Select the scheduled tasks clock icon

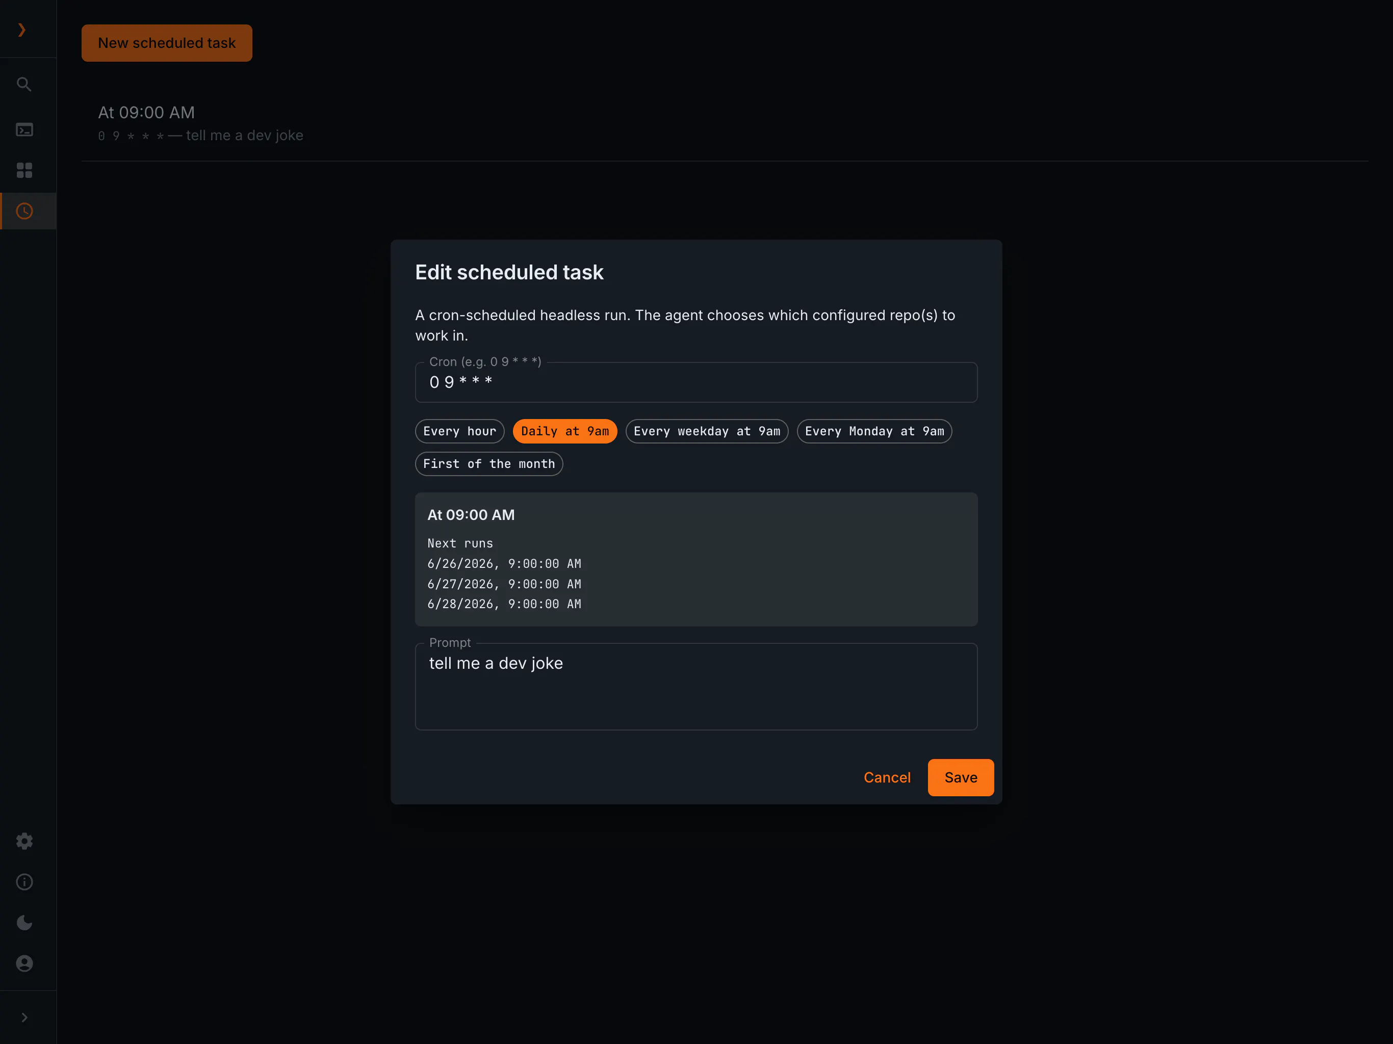tap(24, 211)
